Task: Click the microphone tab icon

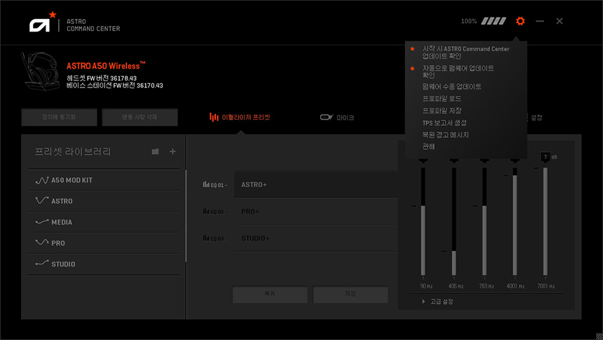Action: click(x=327, y=118)
